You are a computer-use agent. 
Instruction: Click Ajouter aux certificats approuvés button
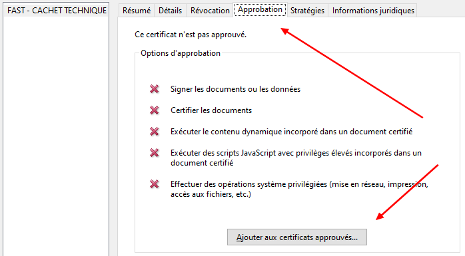297,237
